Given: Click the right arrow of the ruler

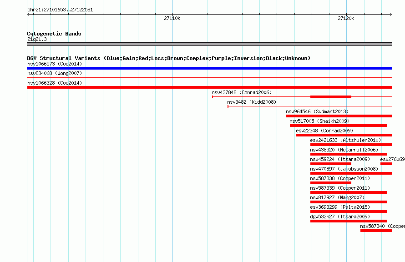Looking at the screenshot, I should tap(391, 14).
